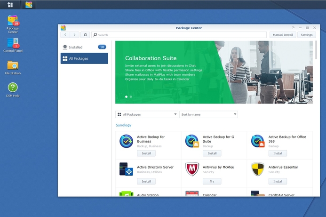The height and width of the screenshot is (217, 326).
Task: Click the Active Backup for Office 365 icon
Action: pos(258,141)
